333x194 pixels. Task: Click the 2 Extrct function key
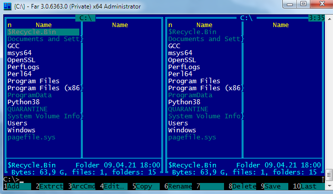[x=50, y=186]
